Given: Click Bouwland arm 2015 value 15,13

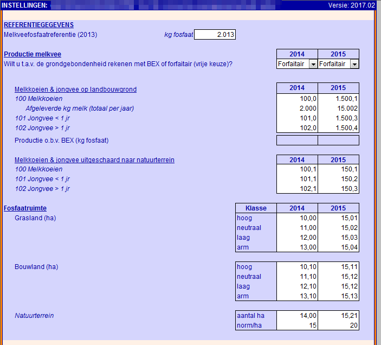Looking at the screenshot, I should 338,296.
